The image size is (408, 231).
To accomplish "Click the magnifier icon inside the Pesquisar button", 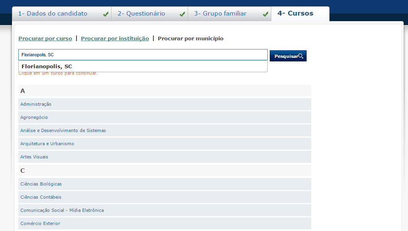I will point(301,55).
